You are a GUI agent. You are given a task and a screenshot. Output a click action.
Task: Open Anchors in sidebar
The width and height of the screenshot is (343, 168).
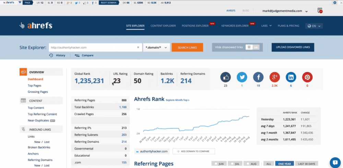pyautogui.click(x=33, y=154)
